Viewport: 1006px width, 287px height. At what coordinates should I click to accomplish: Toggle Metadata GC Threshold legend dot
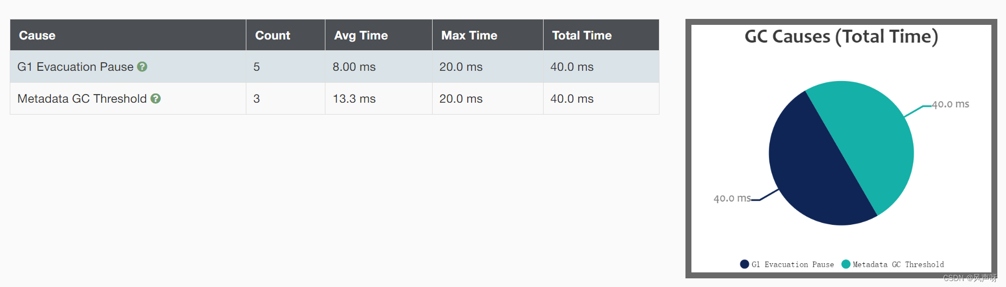pos(846,264)
